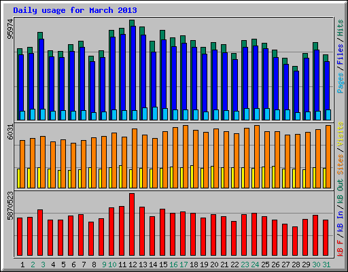Click green weekend day label 17
This screenshot has height=272, width=348.
coord(184,265)
